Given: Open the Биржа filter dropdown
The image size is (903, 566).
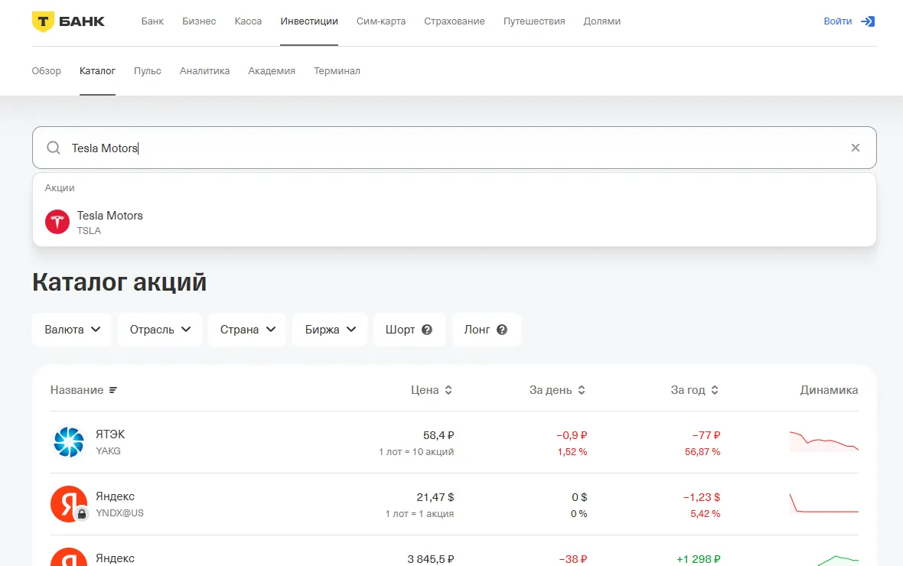Looking at the screenshot, I should click(330, 330).
